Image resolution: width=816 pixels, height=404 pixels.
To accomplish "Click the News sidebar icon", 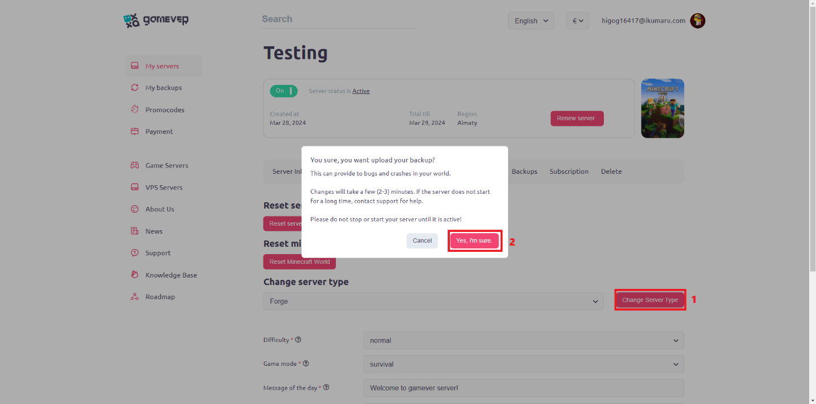I will pos(135,231).
